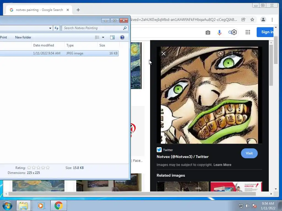Open the Action Center flag icon
282x211 pixels.
click(x=254, y=206)
